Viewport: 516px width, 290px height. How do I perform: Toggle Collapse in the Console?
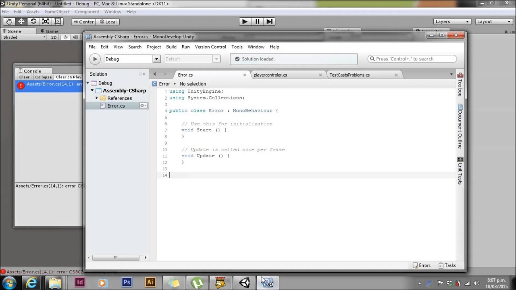(x=43, y=77)
